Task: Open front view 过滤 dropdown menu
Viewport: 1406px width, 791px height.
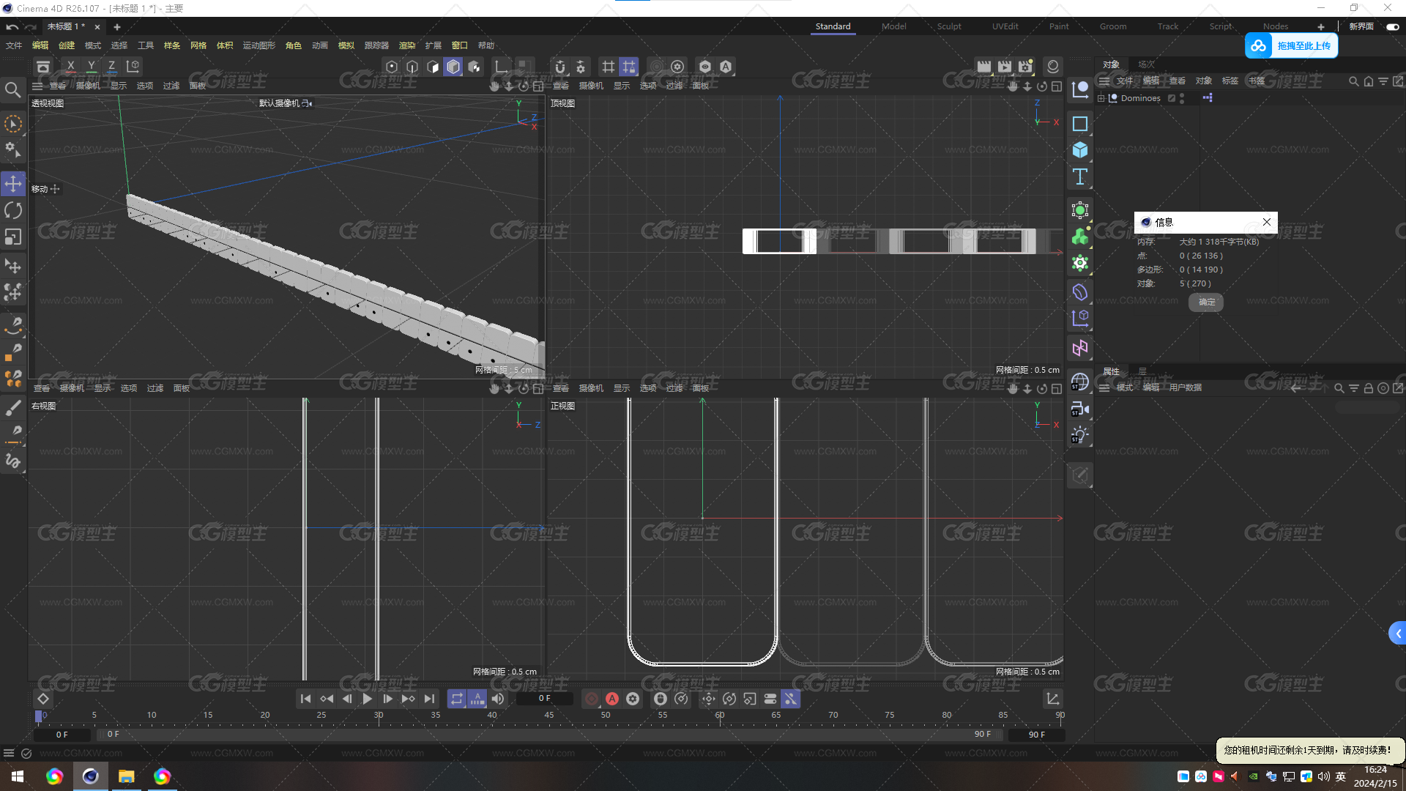Action: coord(674,388)
